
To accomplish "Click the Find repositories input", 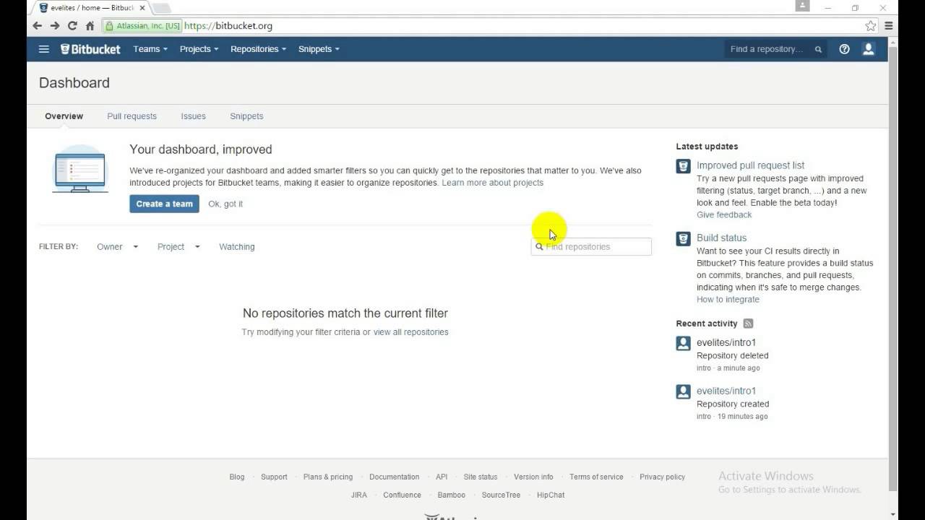I will 591,247.
